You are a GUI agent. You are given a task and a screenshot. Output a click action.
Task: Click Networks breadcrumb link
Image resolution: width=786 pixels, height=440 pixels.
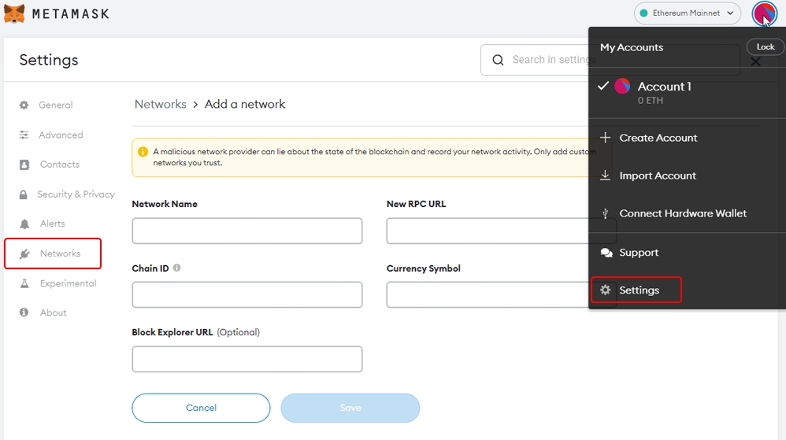coord(160,104)
